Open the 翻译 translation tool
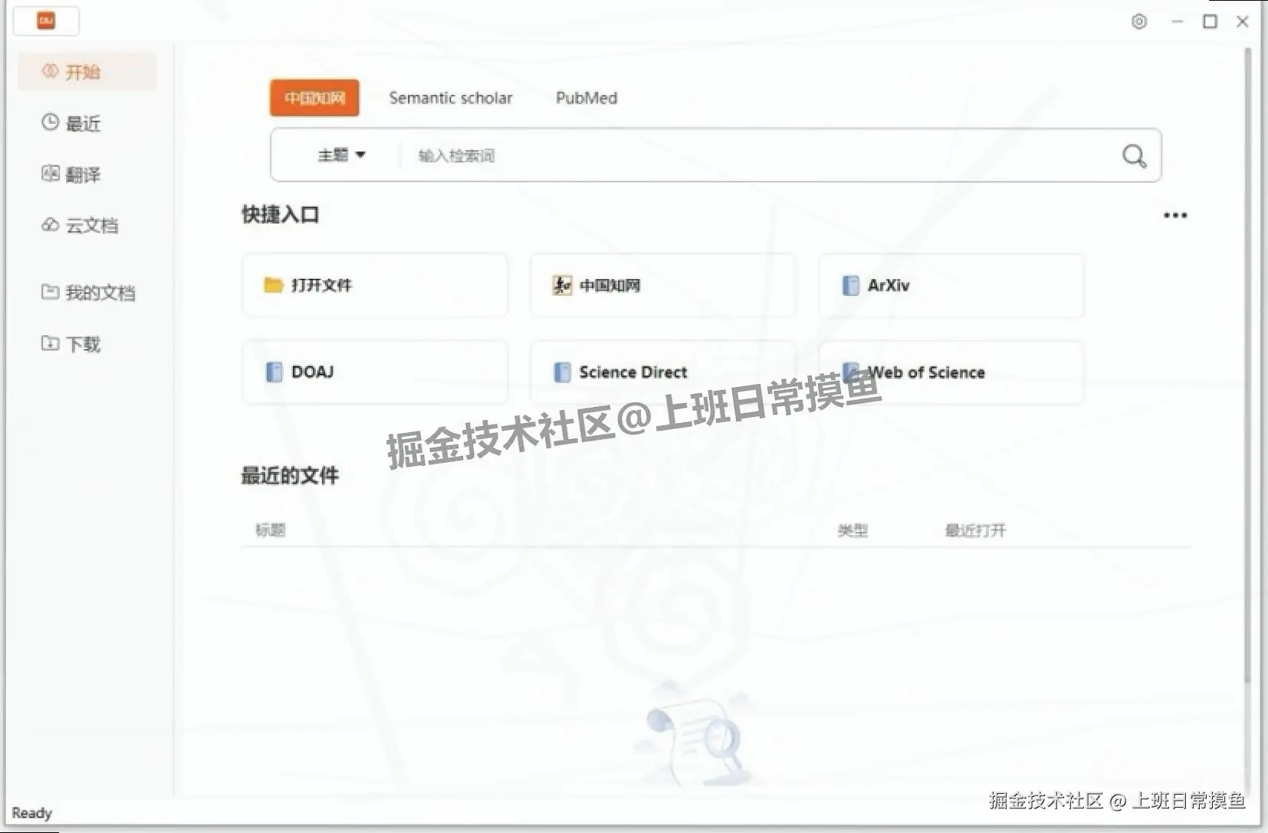This screenshot has height=833, width=1268. pos(80,174)
